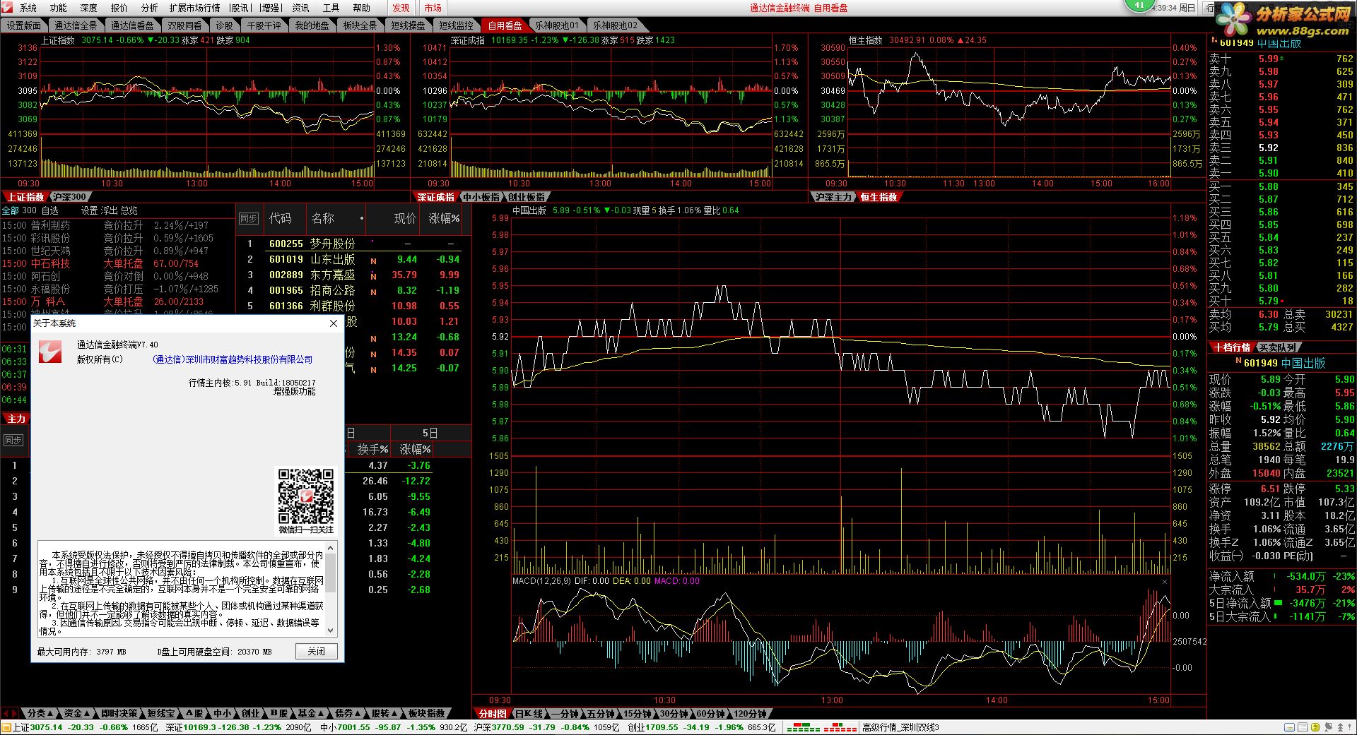This screenshot has height=735, width=1357.
Task: Select stock row 600255 梦舟股份
Action: point(352,244)
